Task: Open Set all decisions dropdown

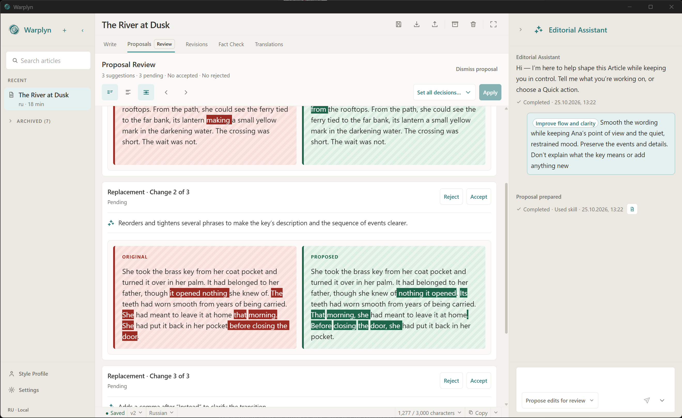Action: pyautogui.click(x=444, y=92)
